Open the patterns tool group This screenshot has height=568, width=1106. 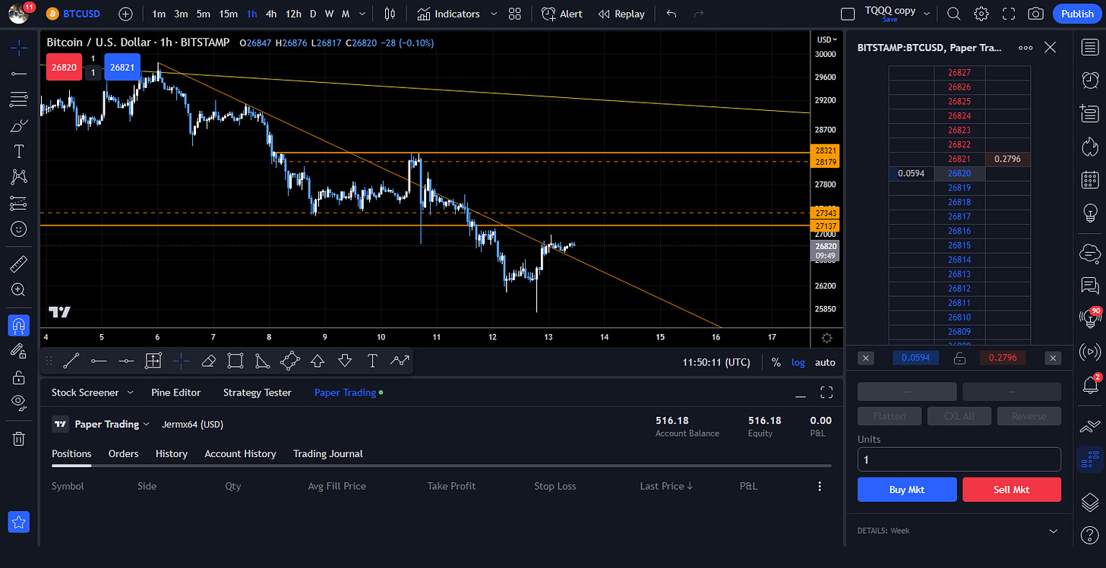[x=19, y=177]
